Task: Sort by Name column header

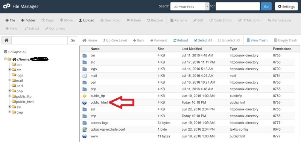Action: [95, 49]
